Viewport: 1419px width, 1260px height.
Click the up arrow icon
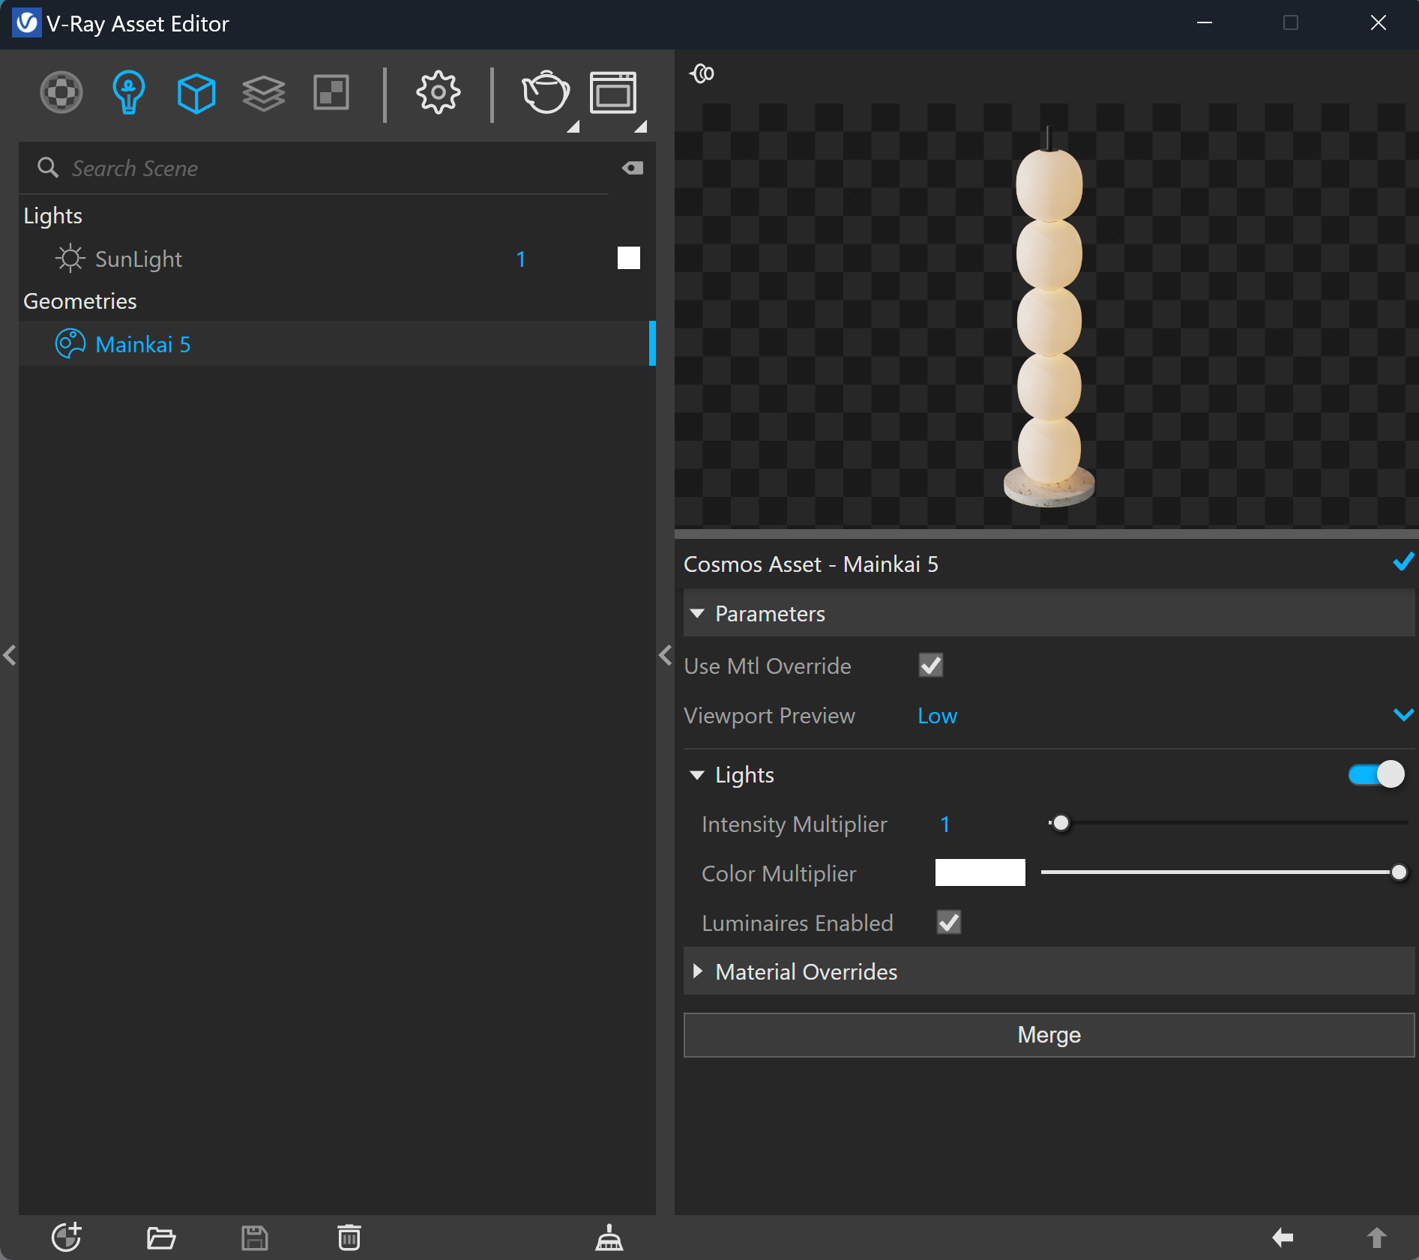click(x=1376, y=1238)
